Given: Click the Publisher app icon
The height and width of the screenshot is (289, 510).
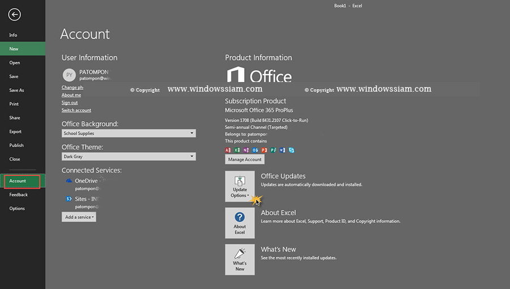Looking at the screenshot, I should tap(273, 150).
